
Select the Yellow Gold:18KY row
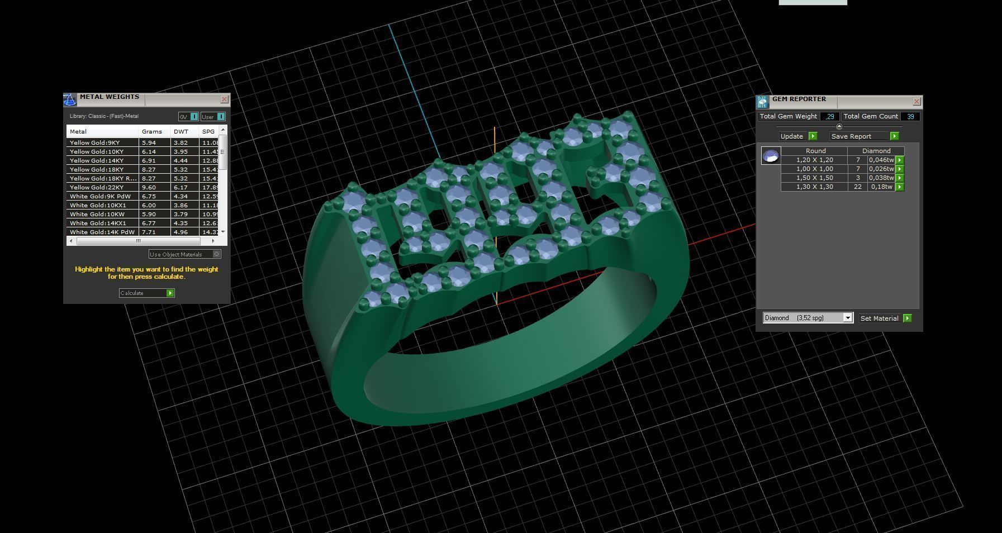click(143, 170)
